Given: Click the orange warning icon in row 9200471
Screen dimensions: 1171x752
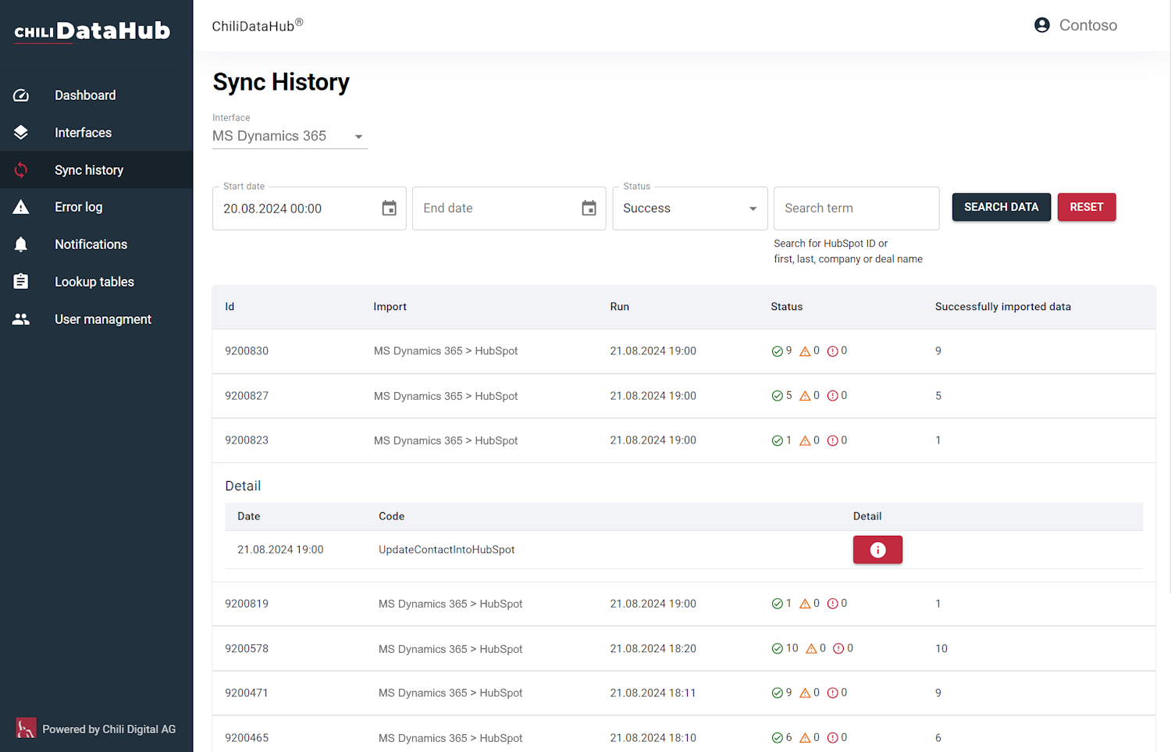Looking at the screenshot, I should pos(805,693).
